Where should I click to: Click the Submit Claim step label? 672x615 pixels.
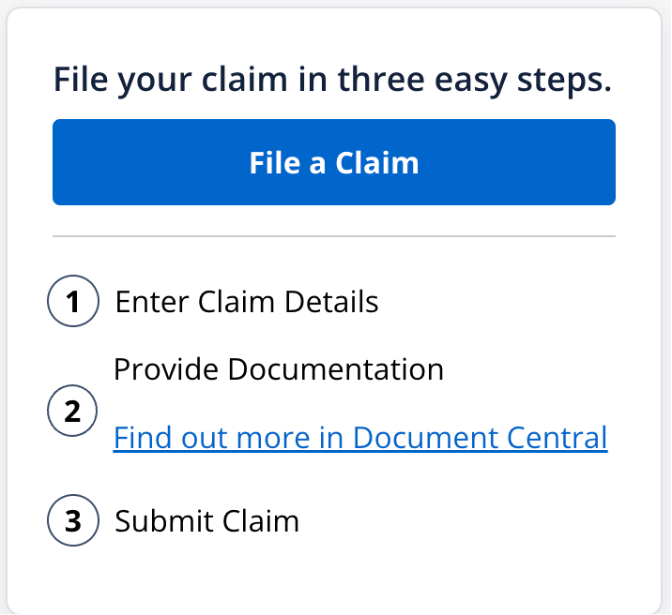pyautogui.click(x=206, y=521)
